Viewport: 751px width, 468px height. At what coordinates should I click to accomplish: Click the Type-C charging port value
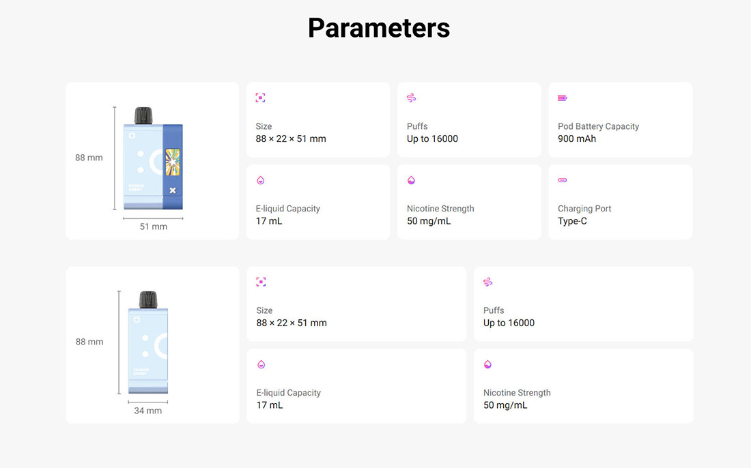point(572,221)
